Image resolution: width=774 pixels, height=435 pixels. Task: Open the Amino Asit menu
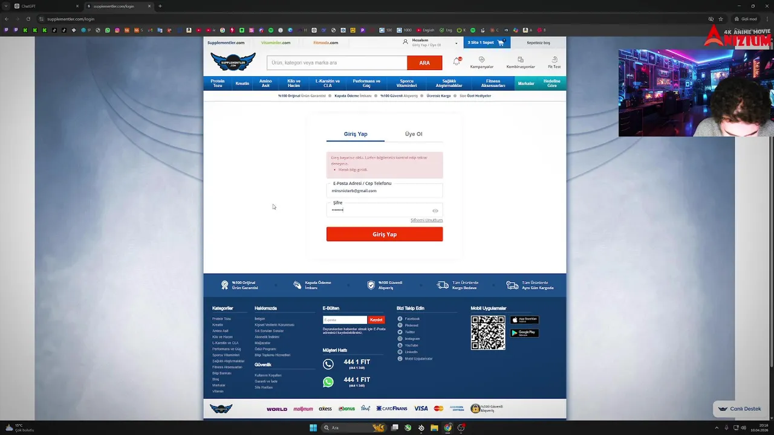(265, 83)
